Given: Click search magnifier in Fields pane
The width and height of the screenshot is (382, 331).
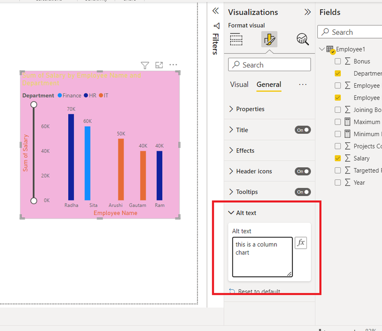Looking at the screenshot, I should (x=325, y=32).
